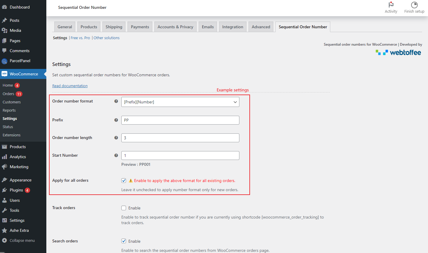This screenshot has width=428, height=253.
Task: Switch to the Shipping tab
Action: (114, 27)
